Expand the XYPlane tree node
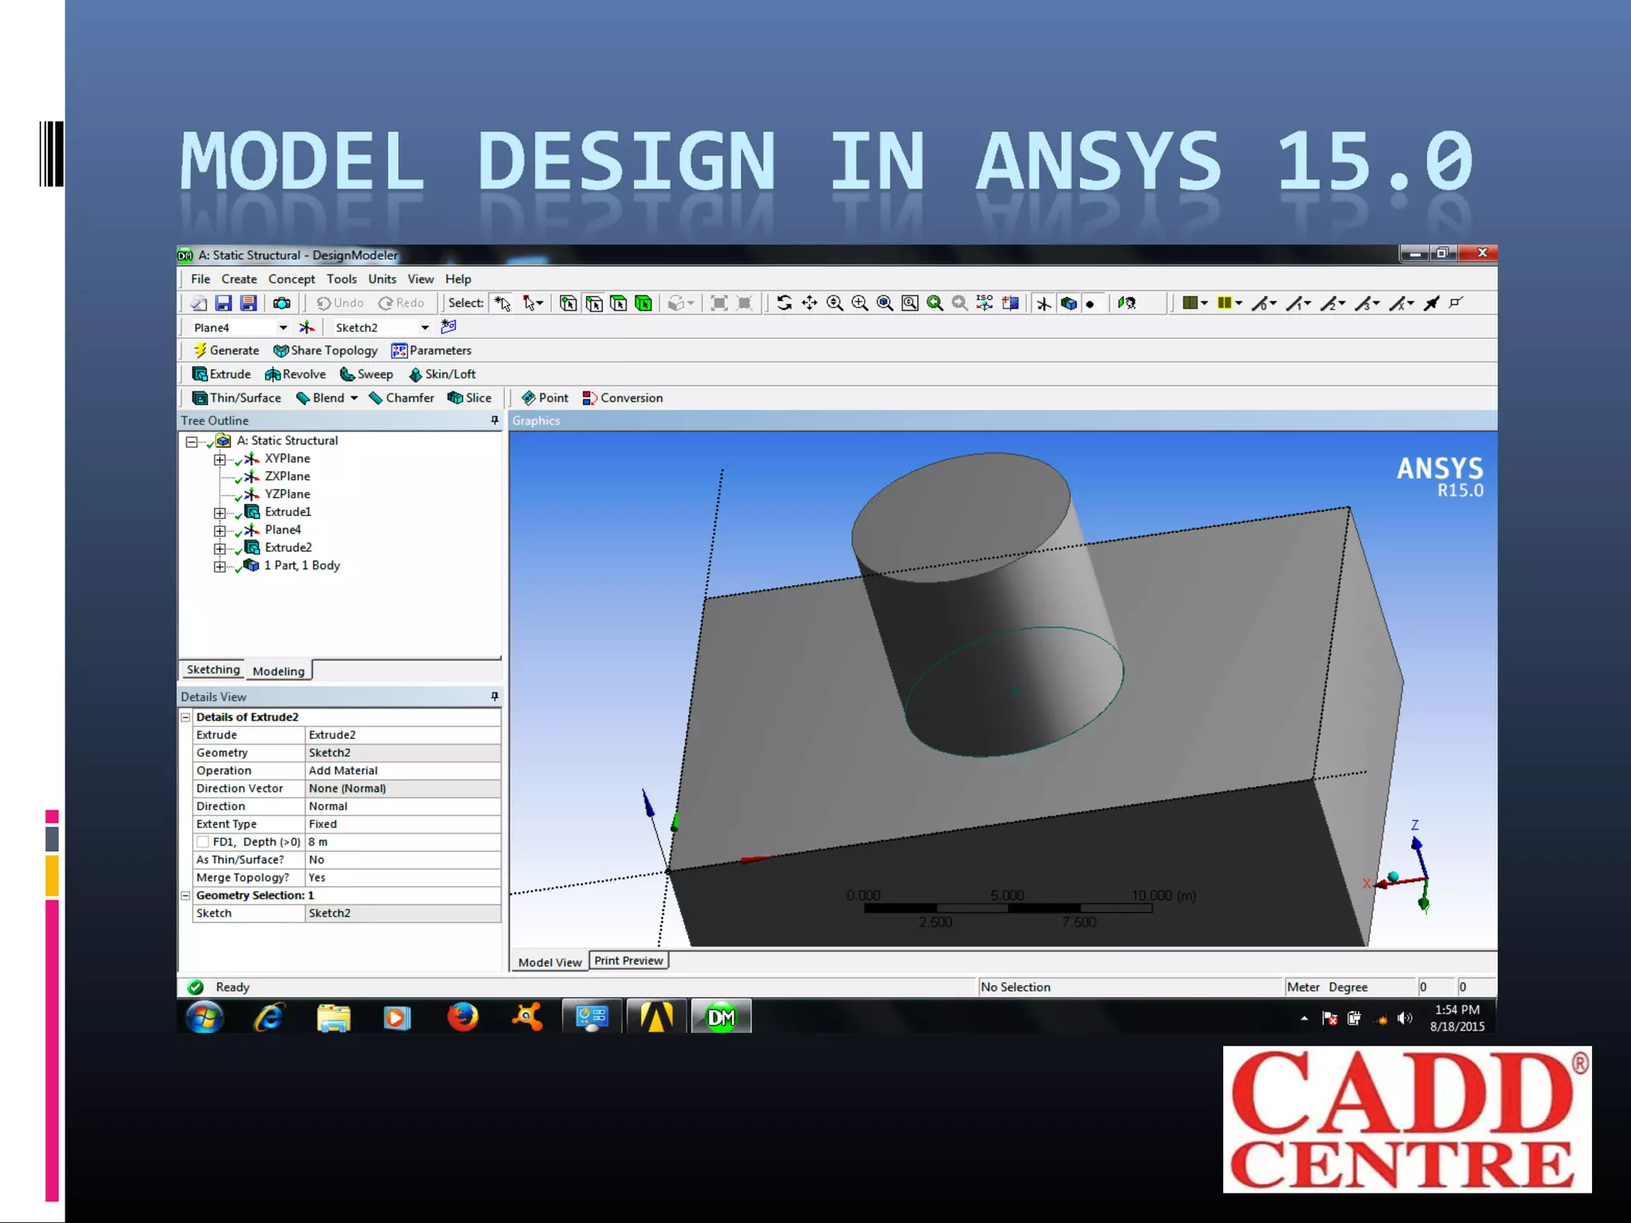This screenshot has width=1631, height=1223. click(220, 459)
